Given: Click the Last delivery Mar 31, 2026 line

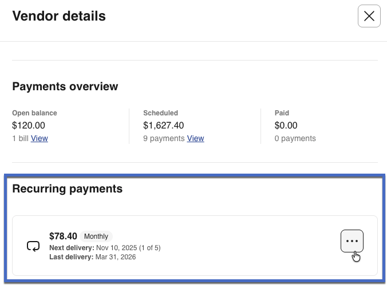Looking at the screenshot, I should click(x=92, y=257).
